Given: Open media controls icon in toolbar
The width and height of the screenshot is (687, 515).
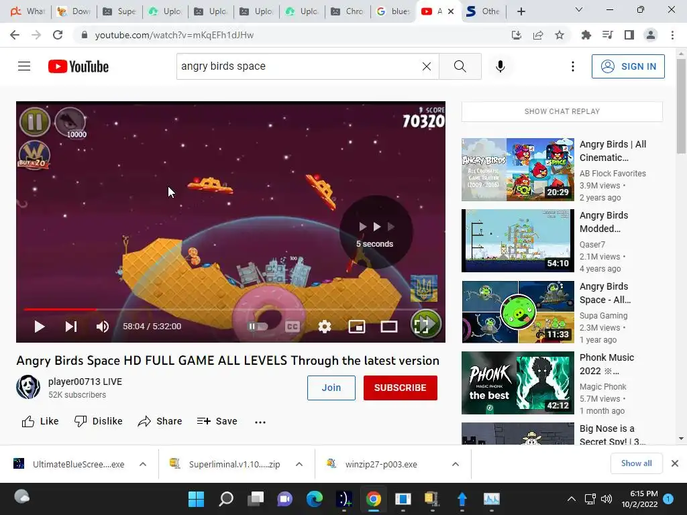Looking at the screenshot, I should click(x=608, y=35).
